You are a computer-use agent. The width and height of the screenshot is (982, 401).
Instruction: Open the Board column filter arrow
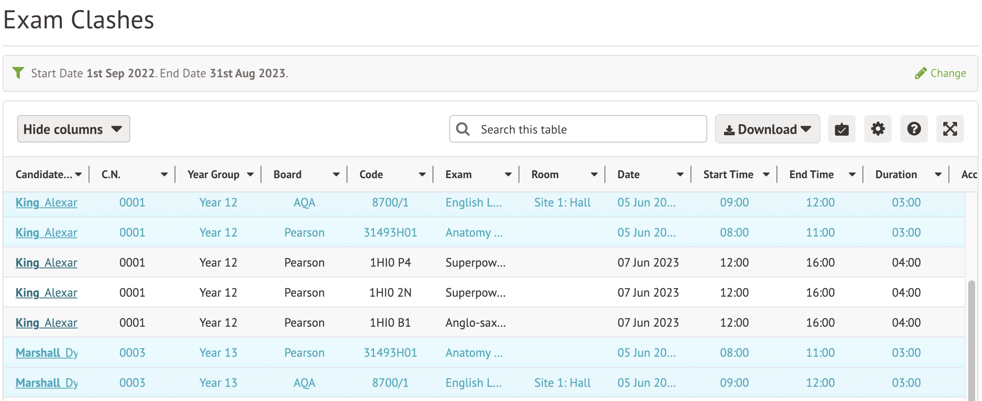[336, 174]
